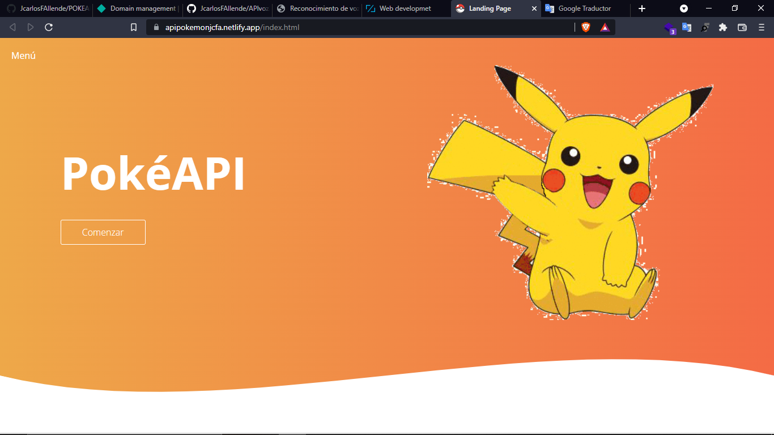
Task: Open a new tab
Action: tap(642, 8)
